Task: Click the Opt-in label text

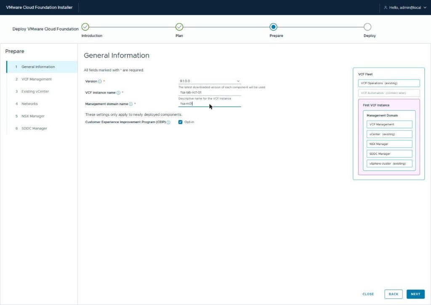Action: click(x=189, y=122)
